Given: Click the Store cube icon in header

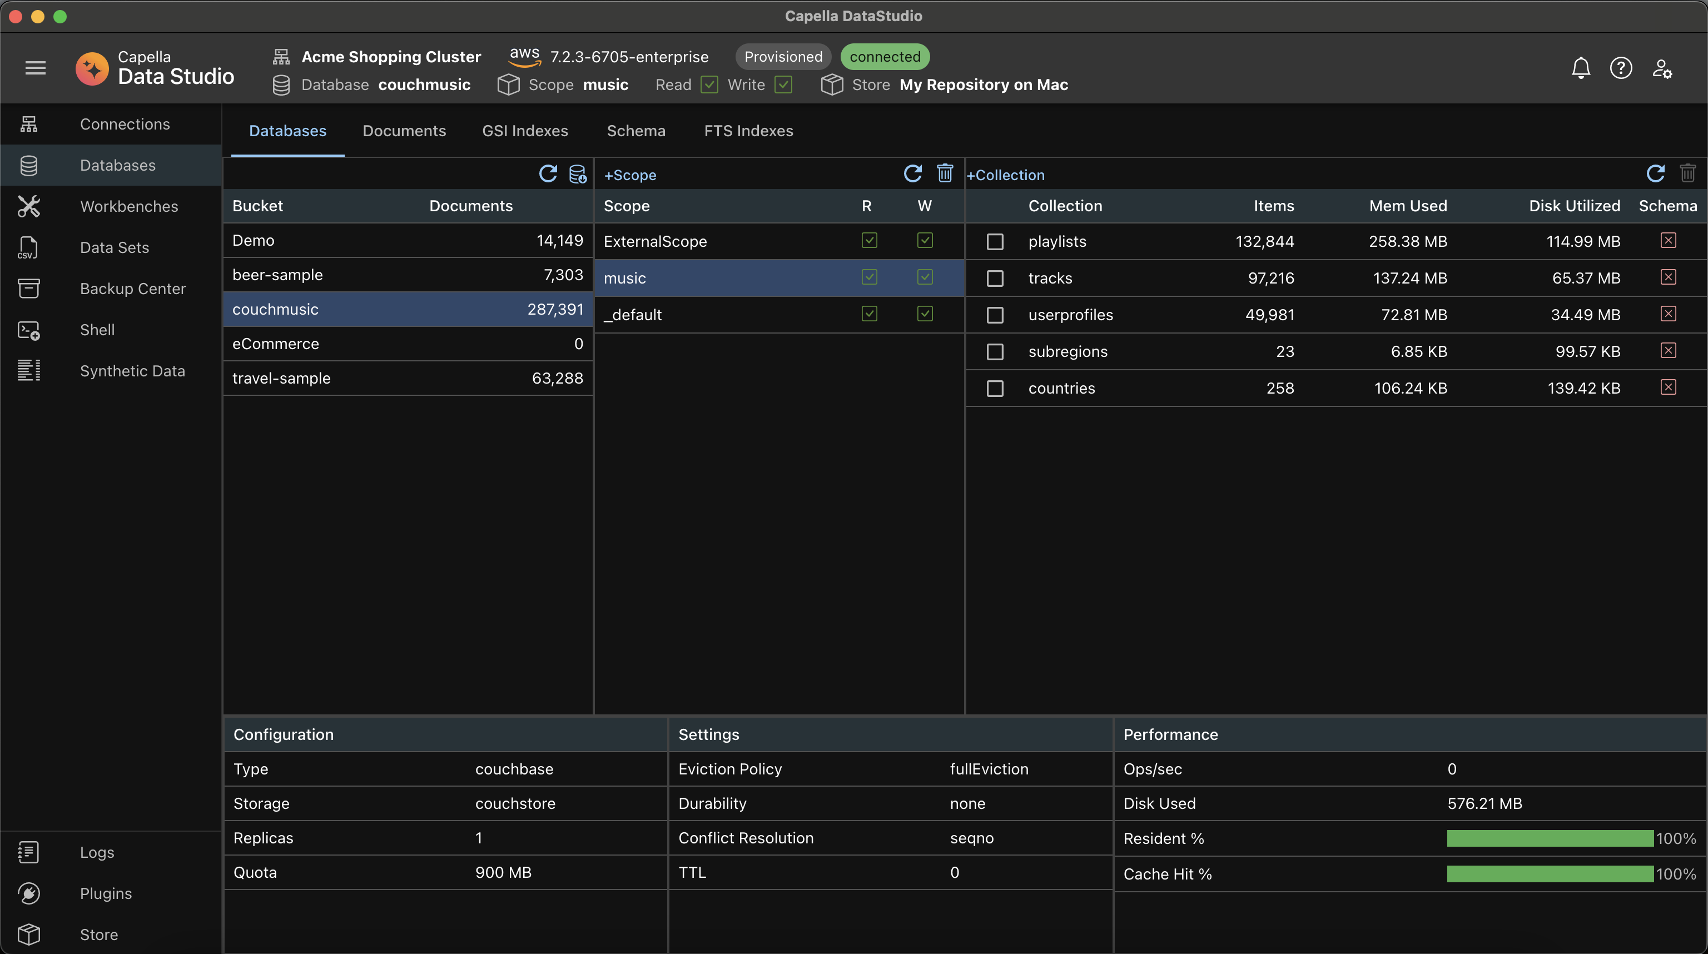Looking at the screenshot, I should pos(831,85).
